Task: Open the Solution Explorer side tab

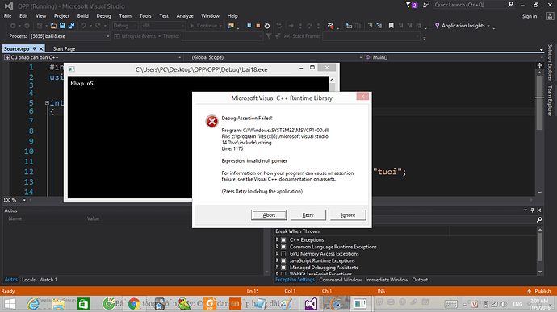Action: point(550,62)
